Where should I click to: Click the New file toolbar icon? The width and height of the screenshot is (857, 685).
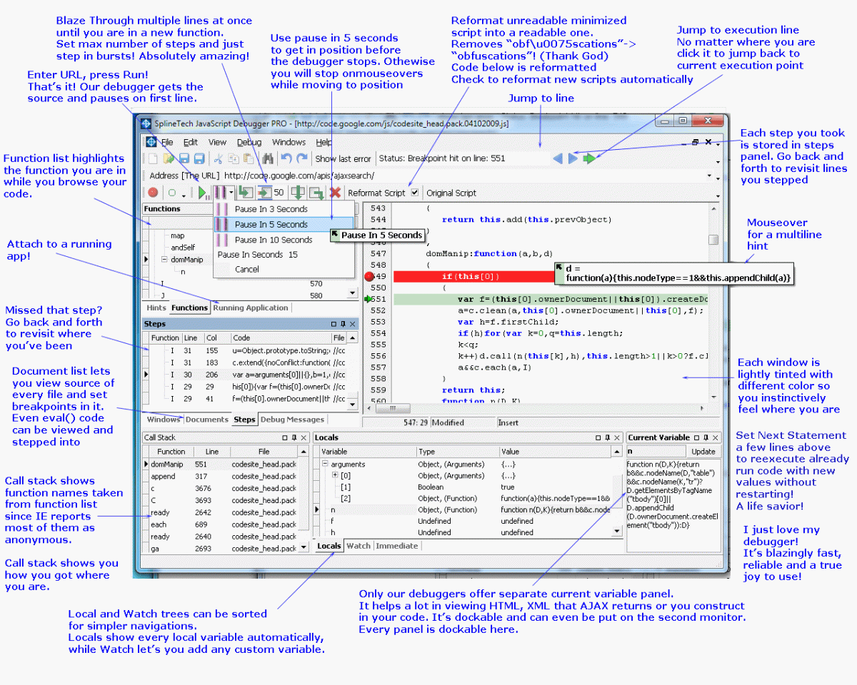pyautogui.click(x=152, y=158)
